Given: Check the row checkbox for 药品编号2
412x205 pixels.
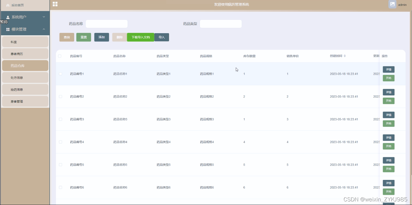Looking at the screenshot, I should 60,96.
